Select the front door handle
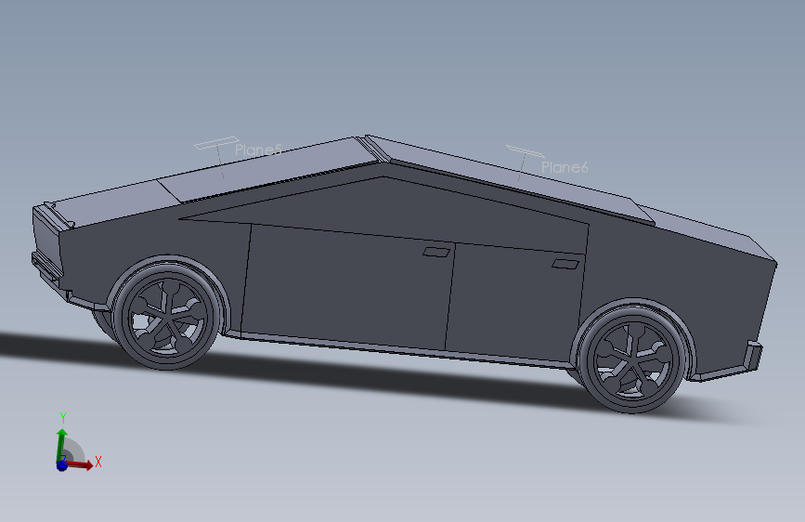Viewport: 805px width, 522px height. [436, 252]
